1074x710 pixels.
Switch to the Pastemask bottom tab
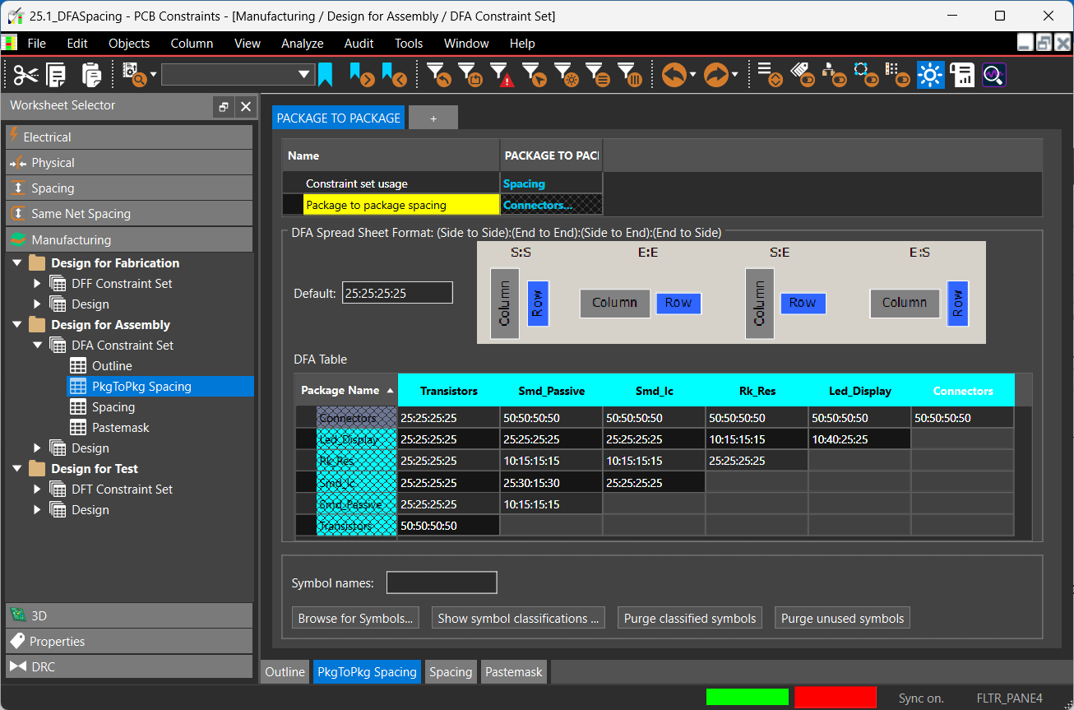[x=513, y=672]
